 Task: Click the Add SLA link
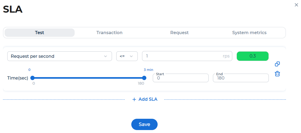145,99
